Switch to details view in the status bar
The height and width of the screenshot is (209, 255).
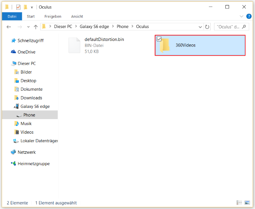click(x=239, y=203)
